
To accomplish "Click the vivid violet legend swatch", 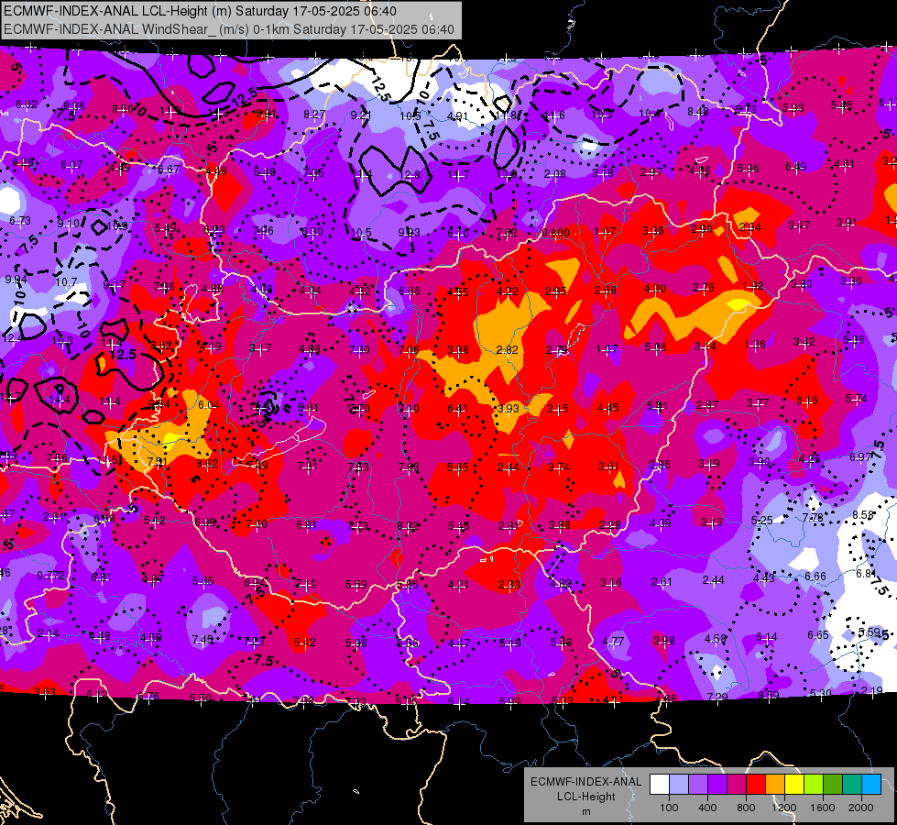I will (x=717, y=785).
